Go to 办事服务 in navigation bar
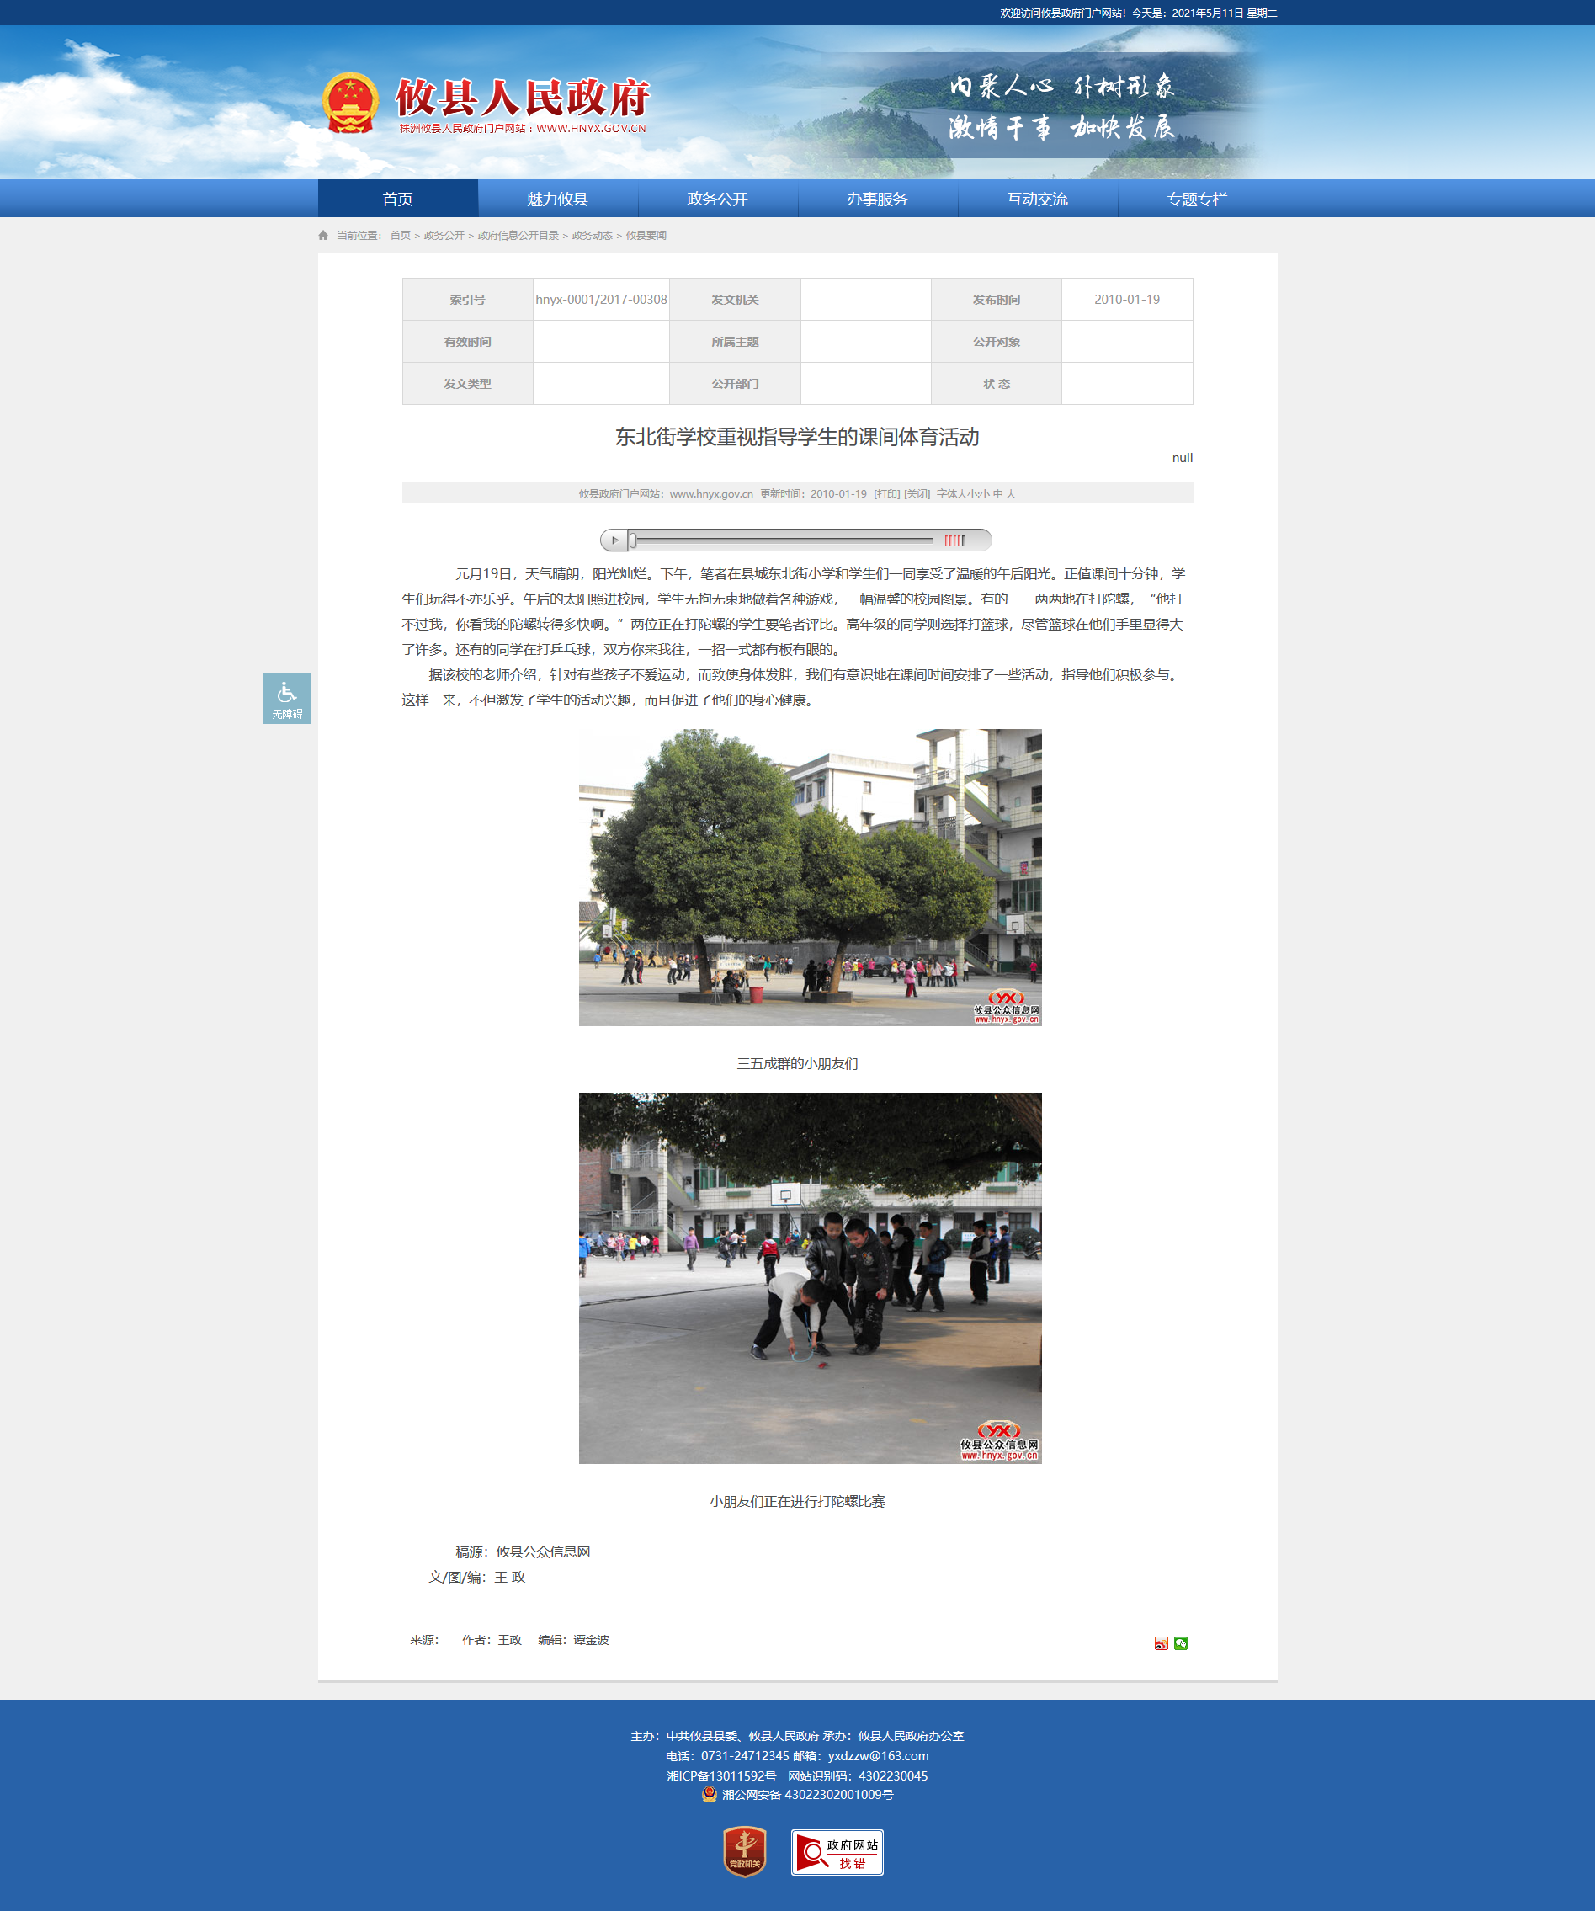This screenshot has width=1595, height=1911. 877,200
